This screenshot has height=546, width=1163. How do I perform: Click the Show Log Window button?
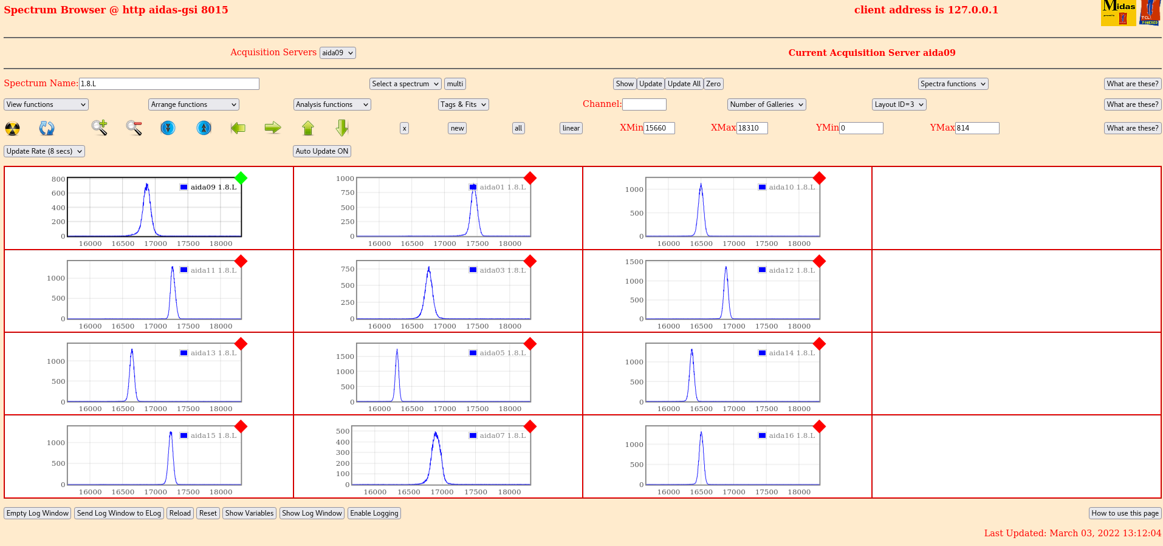[312, 513]
